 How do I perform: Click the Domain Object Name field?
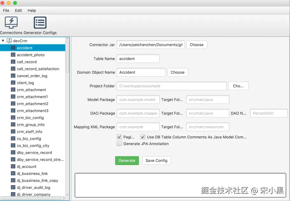coord(141,72)
